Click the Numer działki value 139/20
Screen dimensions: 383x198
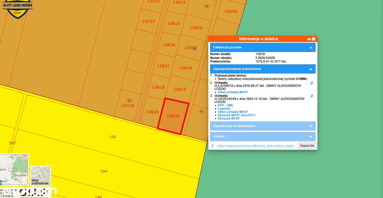pos(260,54)
